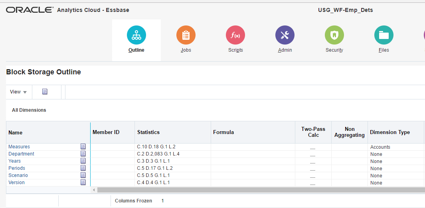The width and height of the screenshot is (425, 208).
Task: Click the Statistics column header
Action: [148, 132]
